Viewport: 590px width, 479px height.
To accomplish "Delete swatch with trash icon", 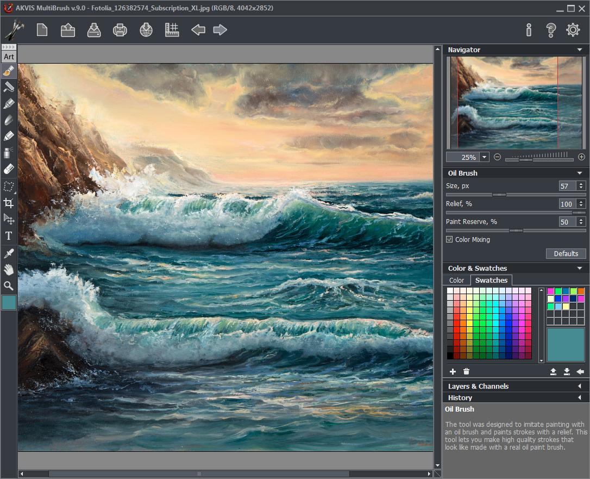I will click(x=466, y=371).
